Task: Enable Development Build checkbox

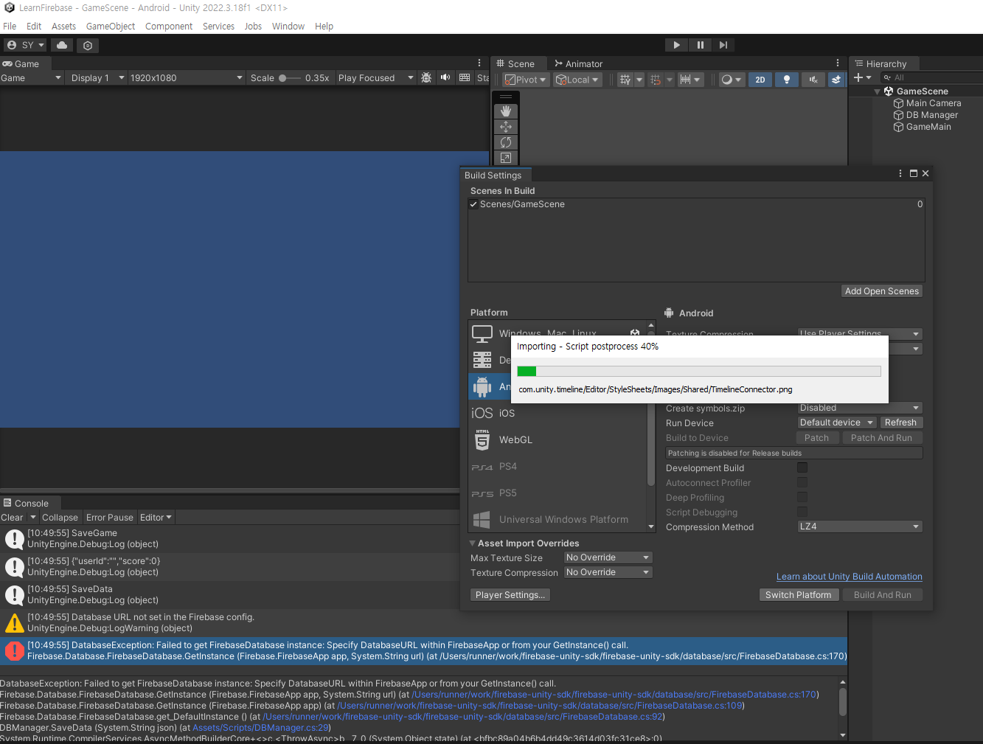Action: point(802,467)
